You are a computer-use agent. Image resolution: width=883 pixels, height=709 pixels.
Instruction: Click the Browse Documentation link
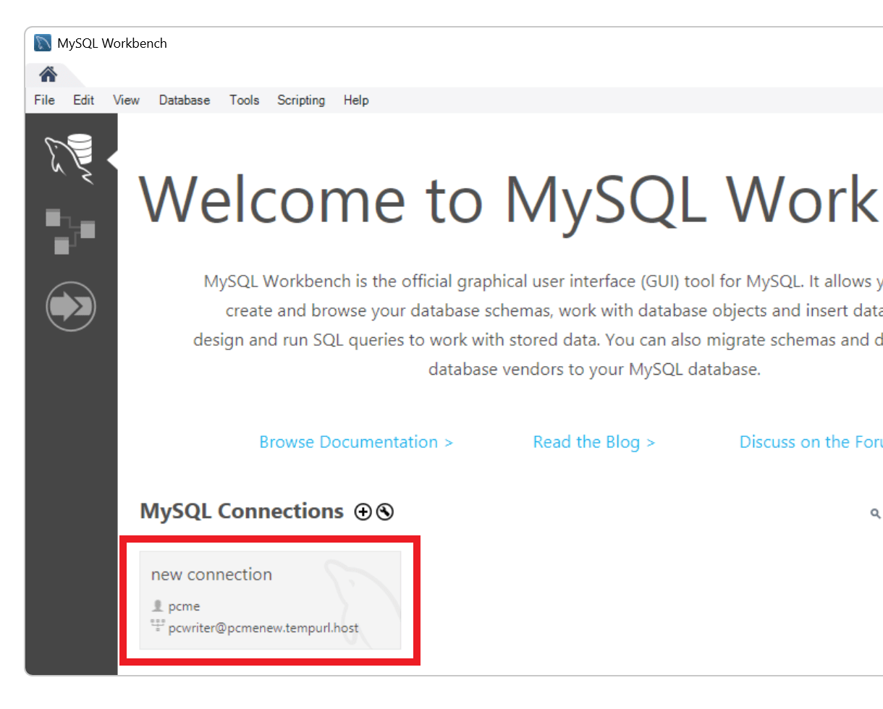pyautogui.click(x=356, y=442)
